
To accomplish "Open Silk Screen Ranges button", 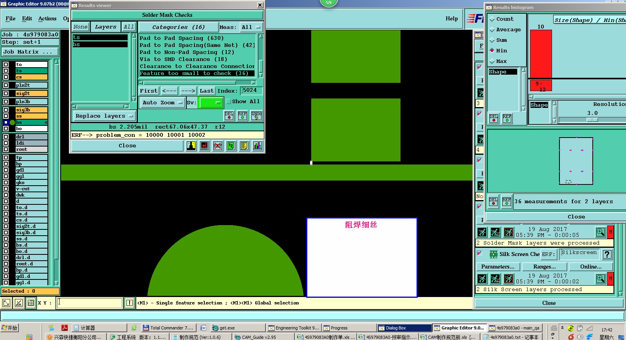I will pyautogui.click(x=544, y=267).
